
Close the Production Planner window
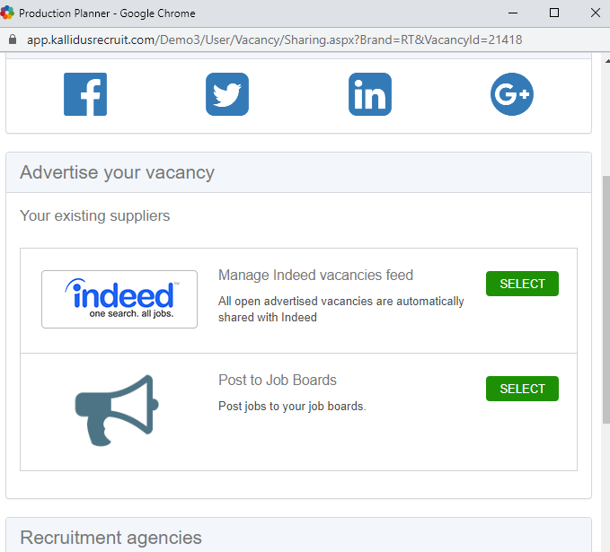tap(595, 13)
